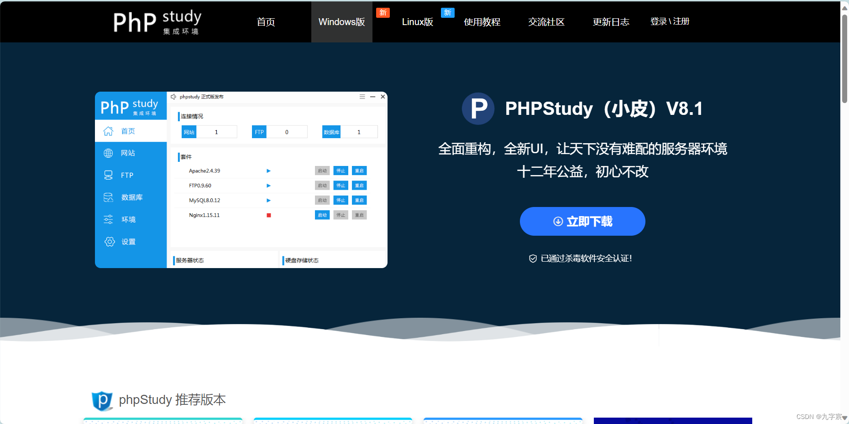849x424 pixels.
Task: Click the globe 网站 icon in sidebar
Action: [108, 153]
